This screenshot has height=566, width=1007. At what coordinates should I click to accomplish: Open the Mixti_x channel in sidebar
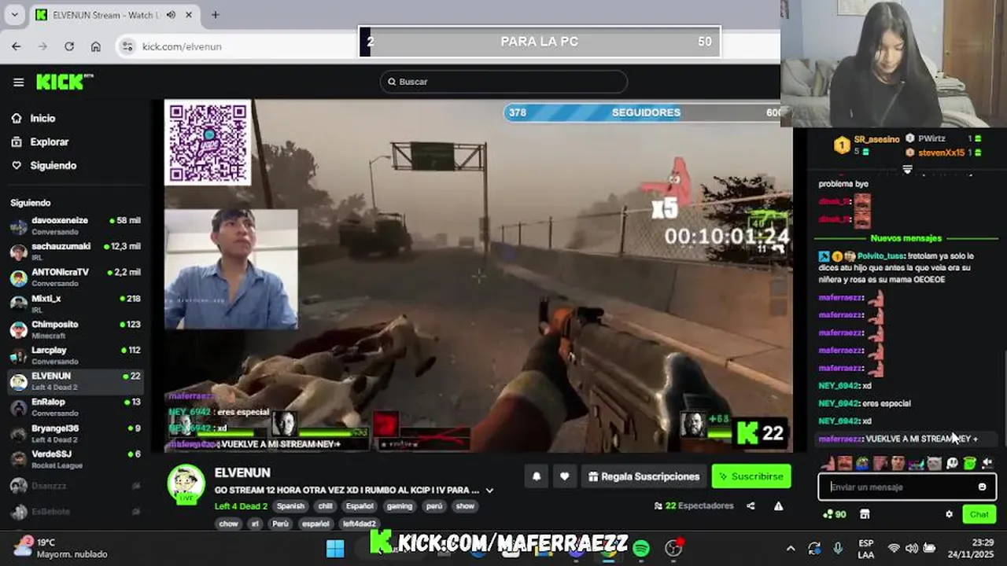(x=76, y=303)
